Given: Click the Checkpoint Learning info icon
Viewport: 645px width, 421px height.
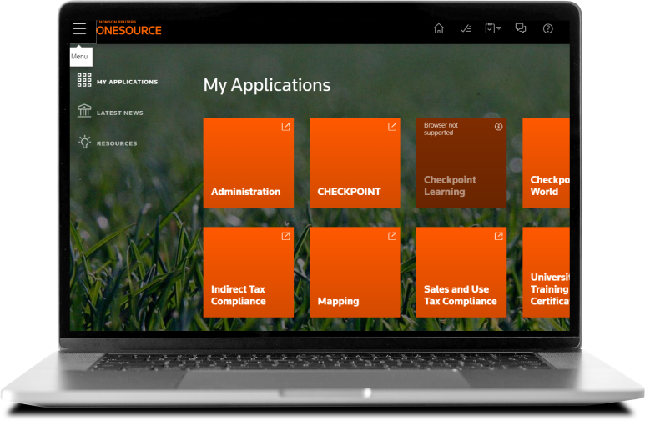Looking at the screenshot, I should pos(499,127).
